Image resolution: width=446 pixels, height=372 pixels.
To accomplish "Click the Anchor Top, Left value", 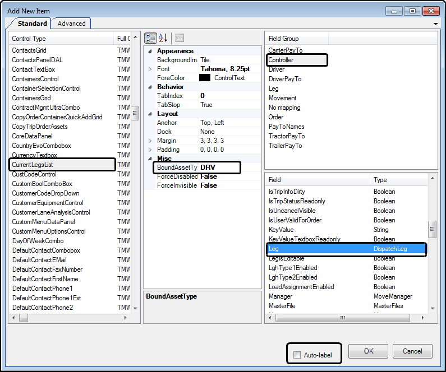I will [x=230, y=123].
